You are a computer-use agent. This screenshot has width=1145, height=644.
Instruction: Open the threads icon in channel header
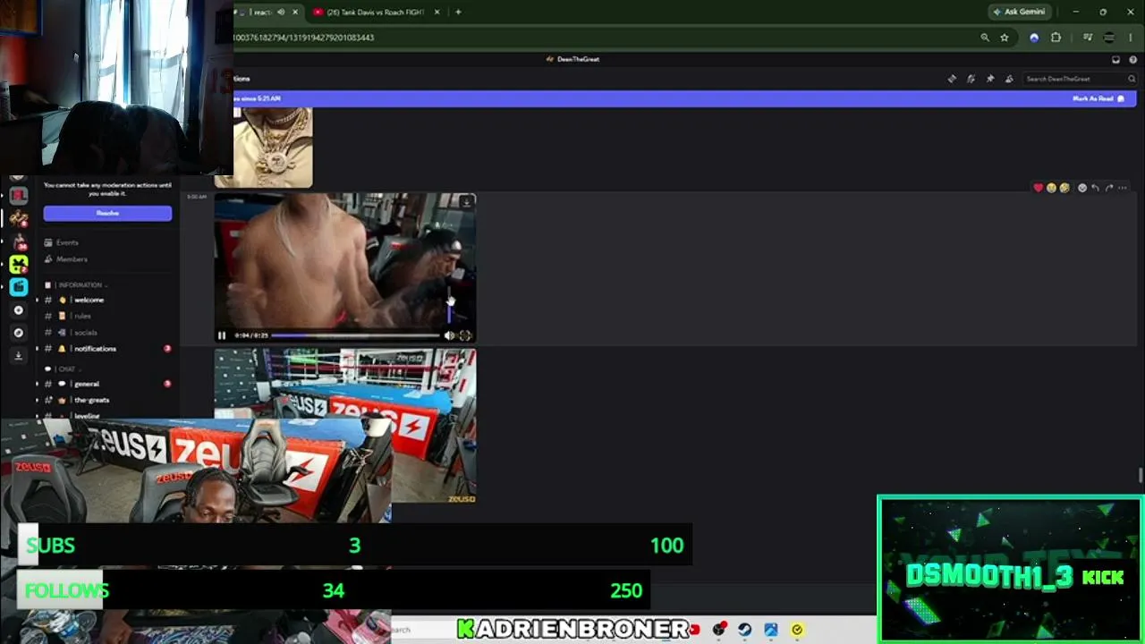[952, 79]
